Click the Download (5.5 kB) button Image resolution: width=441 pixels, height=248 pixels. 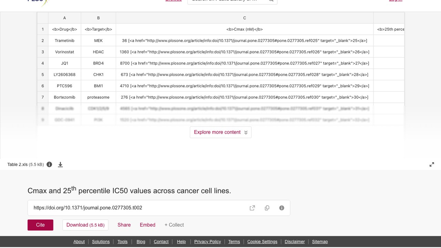pos(85,225)
